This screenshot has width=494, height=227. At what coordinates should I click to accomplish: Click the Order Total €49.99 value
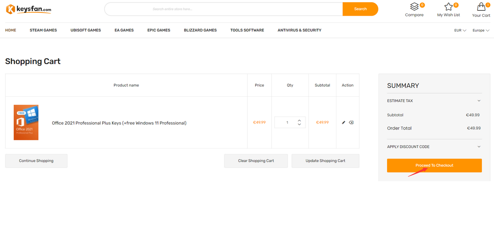474,128
